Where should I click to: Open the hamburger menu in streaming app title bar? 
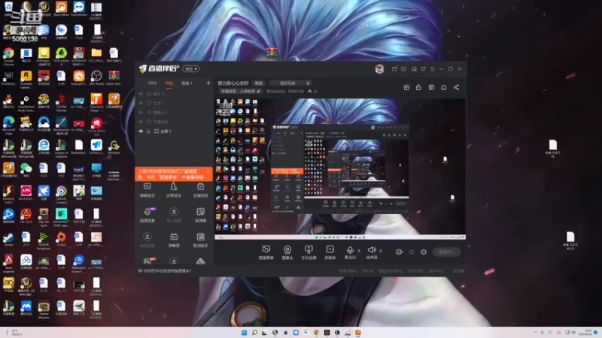432,69
